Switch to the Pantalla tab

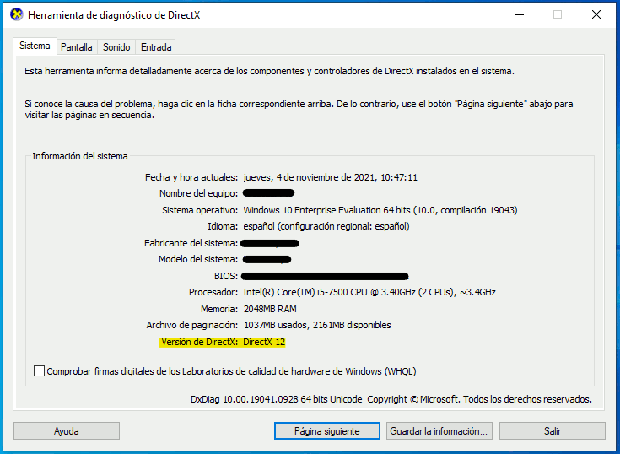pos(77,47)
